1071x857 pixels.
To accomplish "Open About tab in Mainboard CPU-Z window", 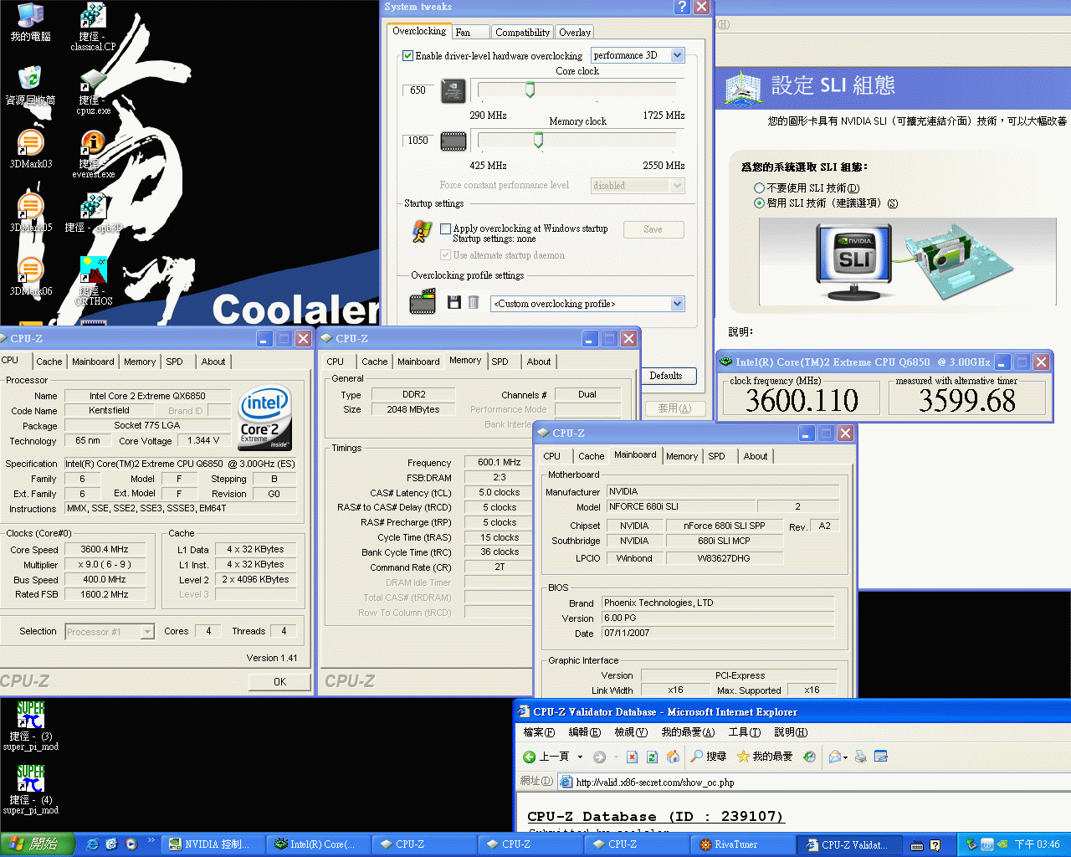I will (x=755, y=456).
